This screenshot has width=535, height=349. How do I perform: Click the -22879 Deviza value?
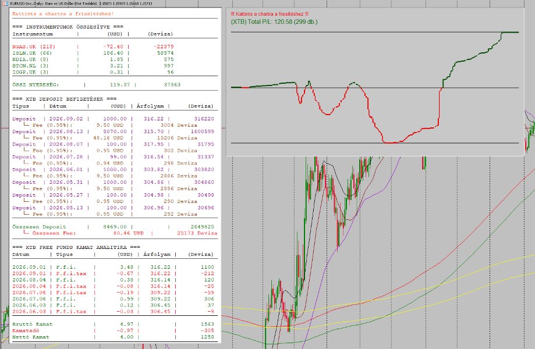tap(164, 47)
